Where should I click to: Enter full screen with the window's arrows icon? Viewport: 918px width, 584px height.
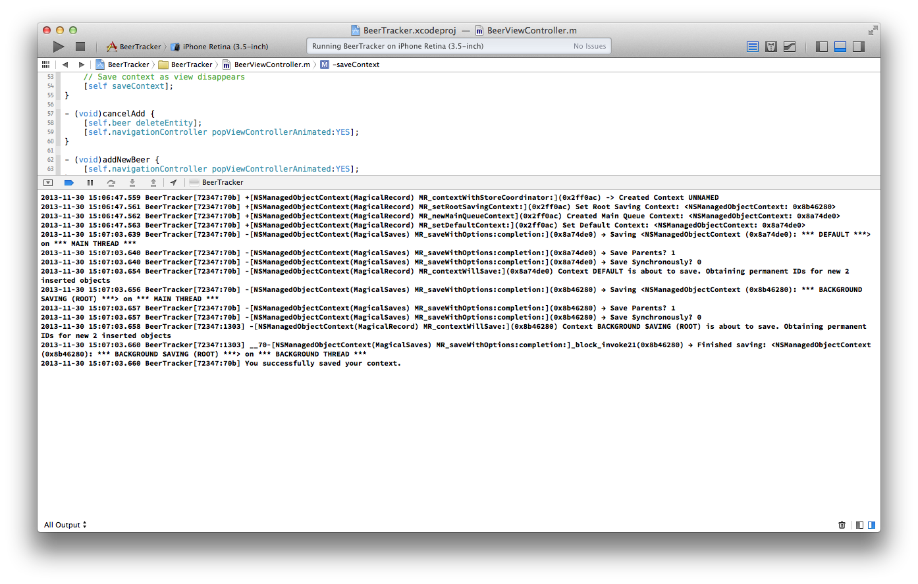[x=873, y=30]
